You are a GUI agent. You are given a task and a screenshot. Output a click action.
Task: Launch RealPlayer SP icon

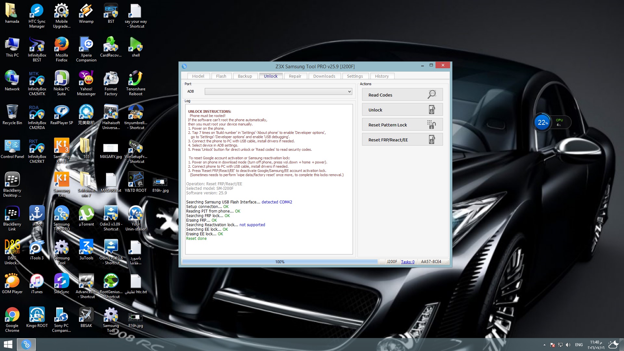61,115
